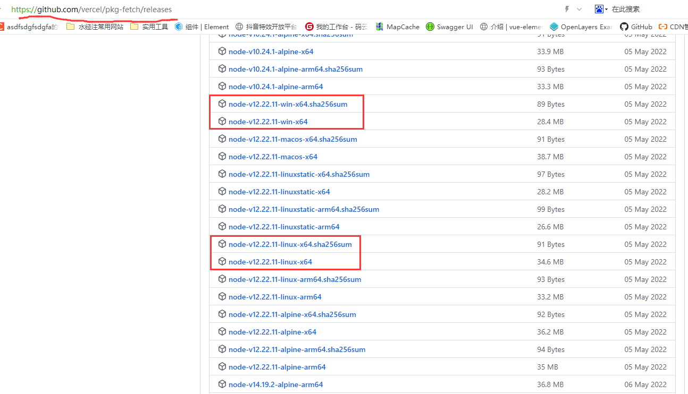Image resolution: width=688 pixels, height=394 pixels.
Task: Click the Gitee icon beside 我的工作台 bookmark
Action: click(309, 26)
